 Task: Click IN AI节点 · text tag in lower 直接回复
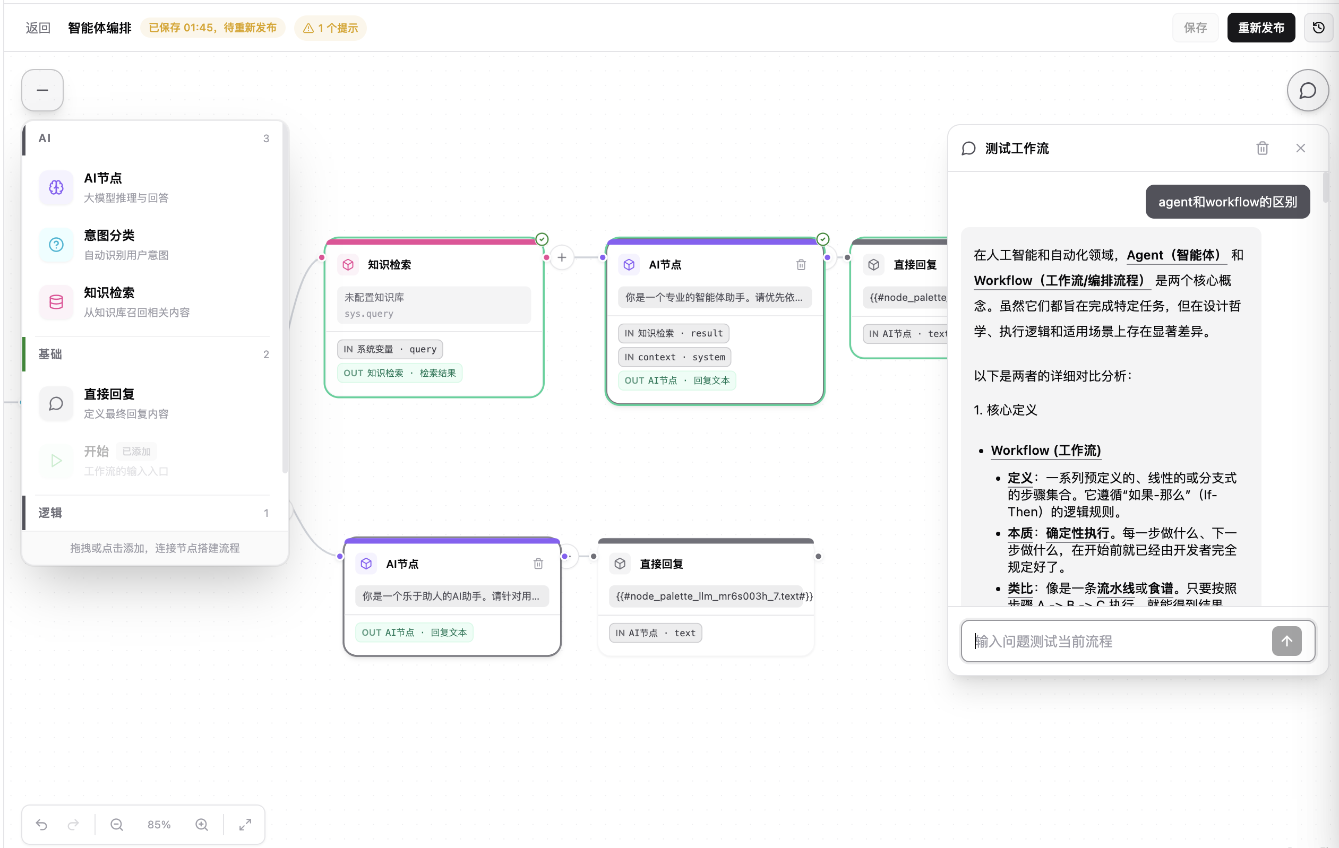click(655, 633)
